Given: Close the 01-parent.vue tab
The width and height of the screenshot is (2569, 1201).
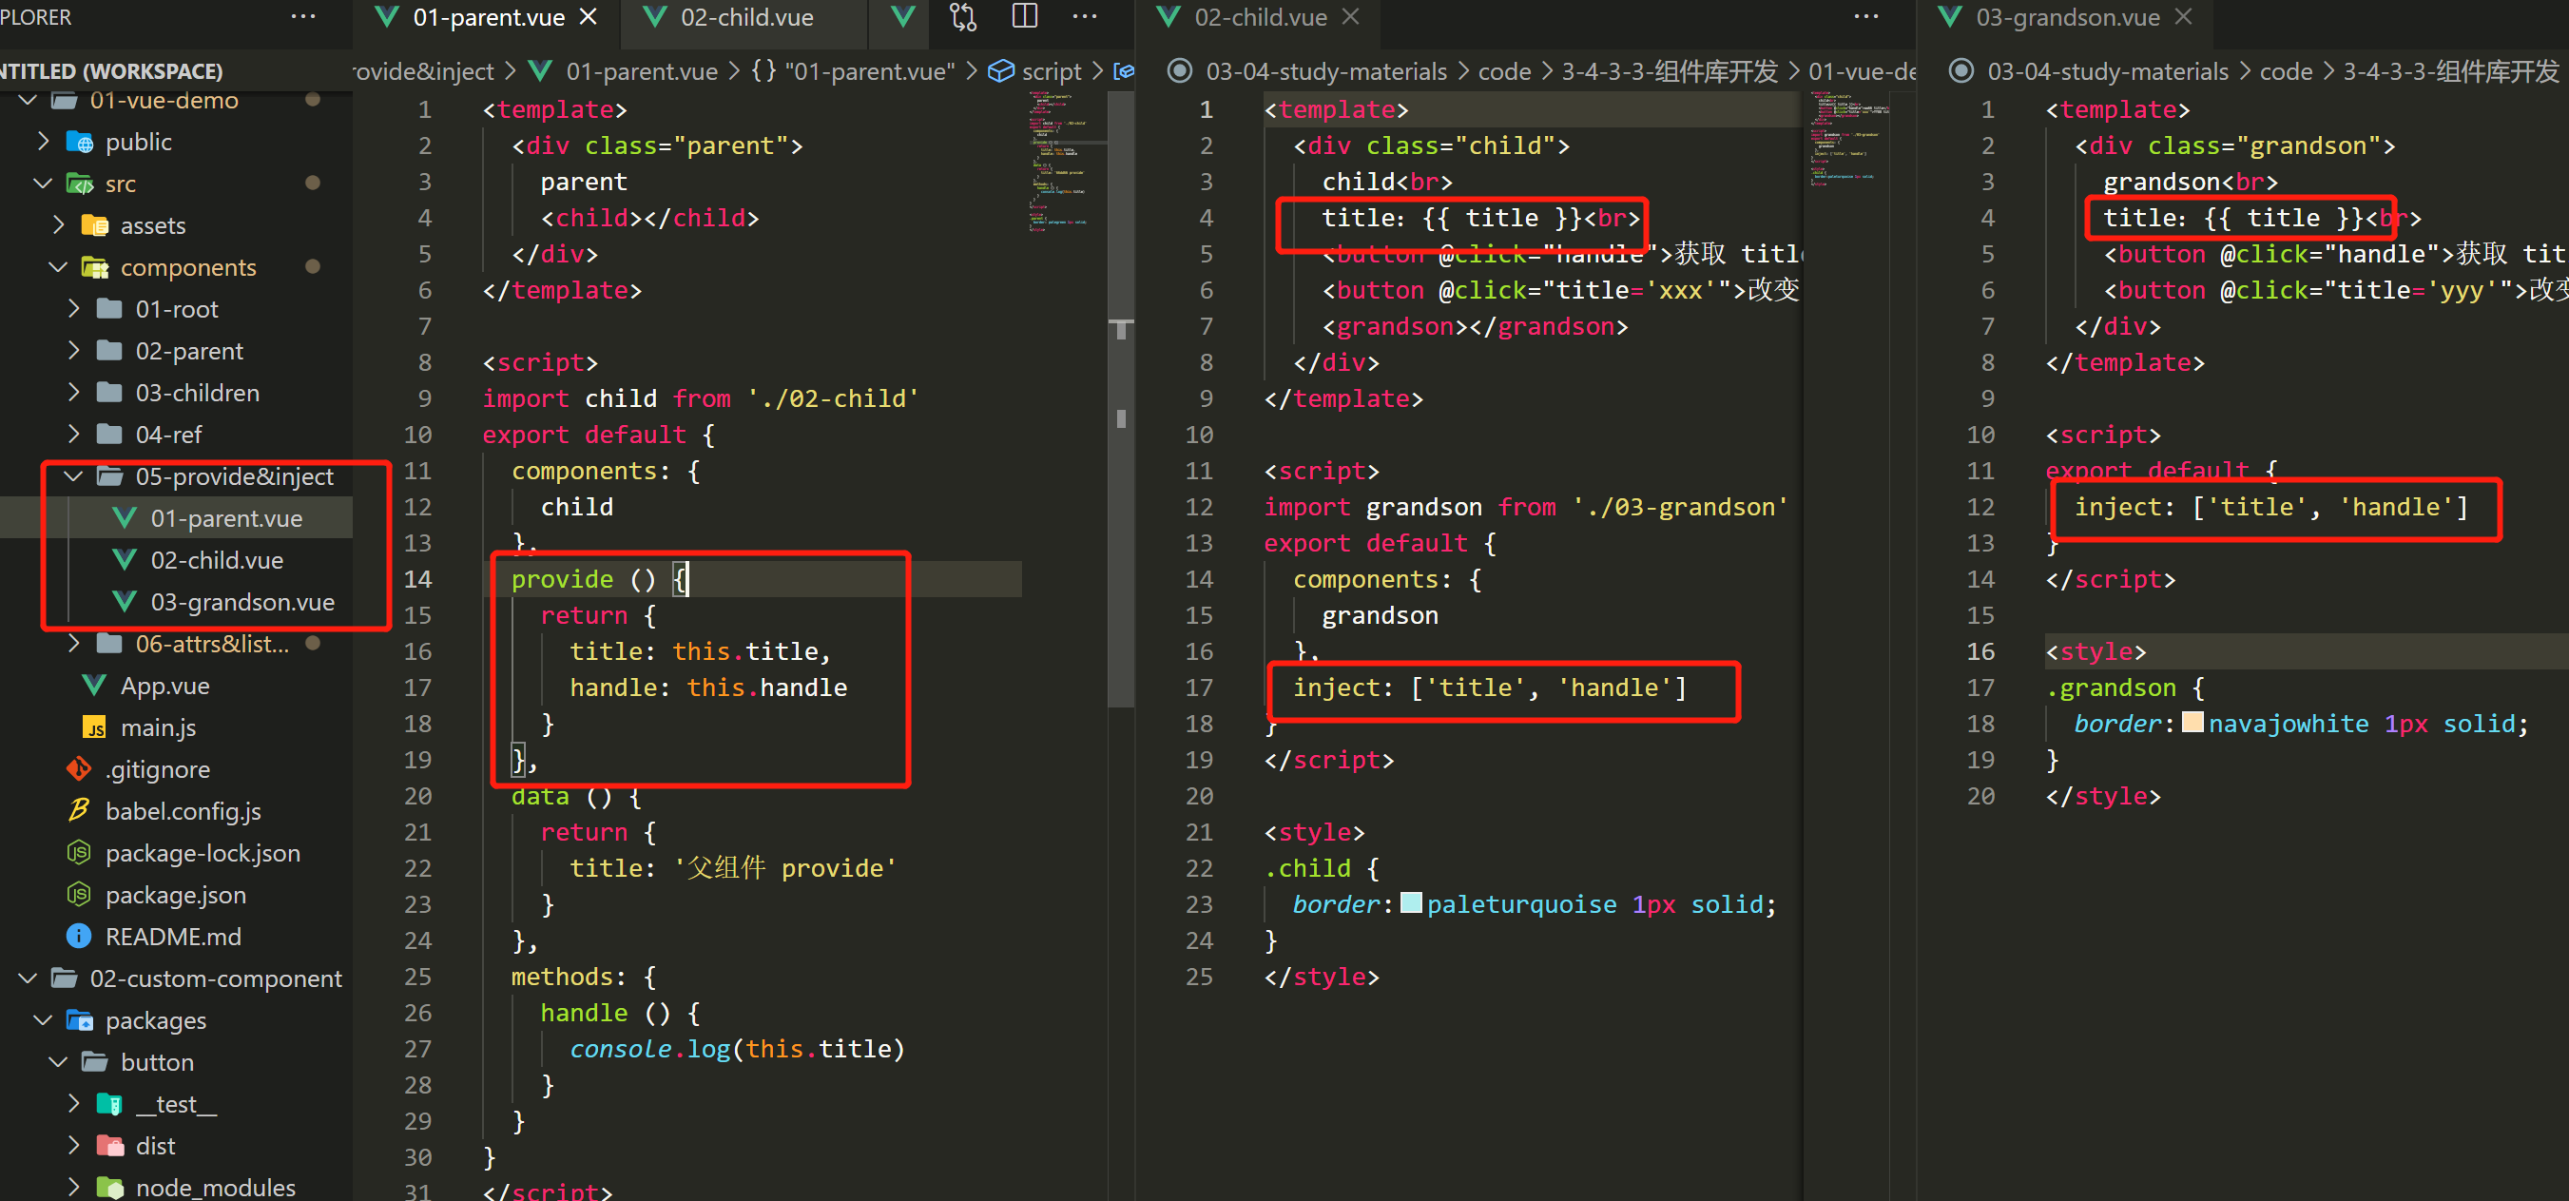Looking at the screenshot, I should pyautogui.click(x=589, y=17).
